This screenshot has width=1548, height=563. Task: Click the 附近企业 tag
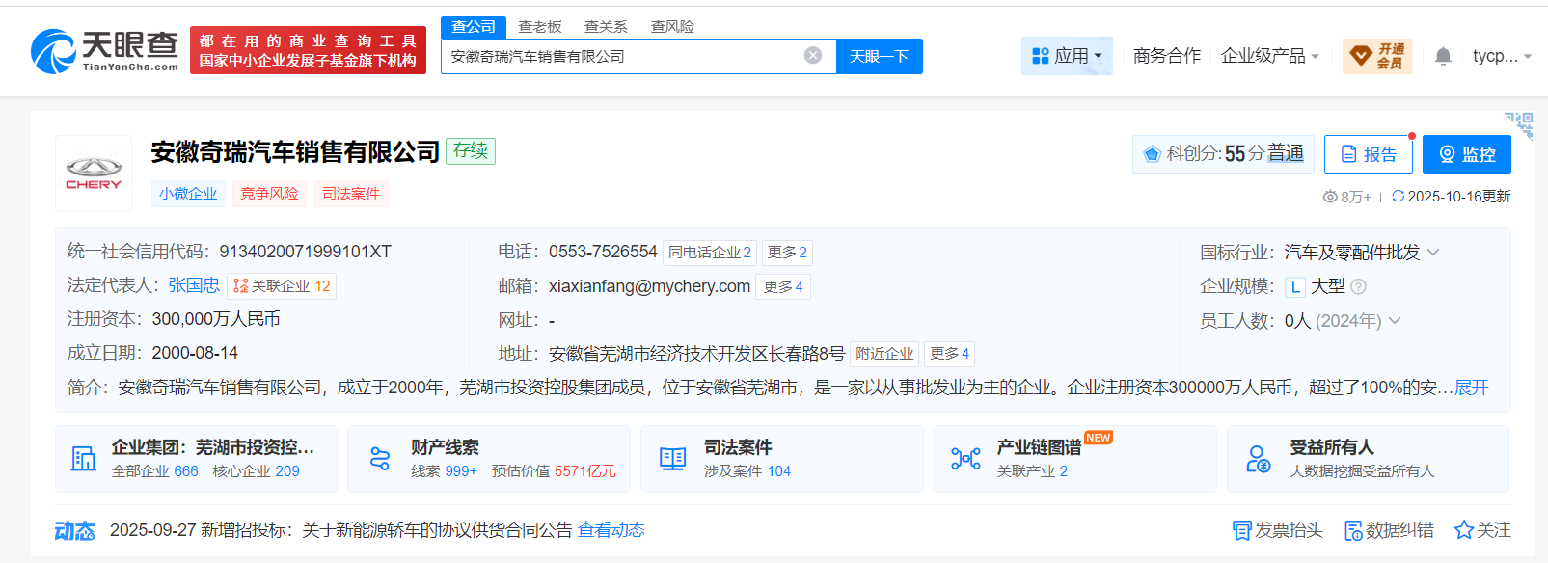point(884,354)
